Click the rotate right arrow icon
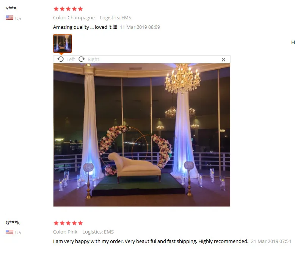This screenshot has width=295, height=254. click(82, 59)
